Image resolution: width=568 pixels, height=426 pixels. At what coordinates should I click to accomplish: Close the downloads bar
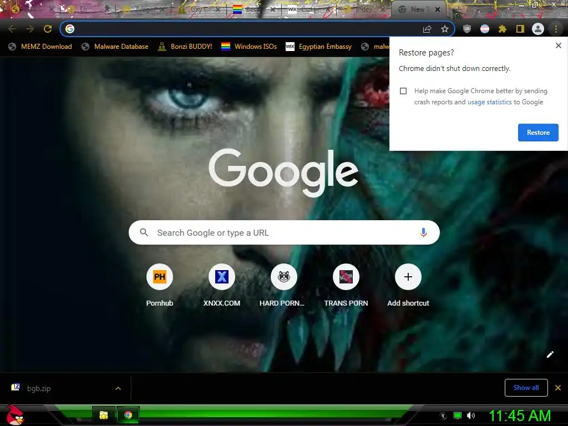558,388
